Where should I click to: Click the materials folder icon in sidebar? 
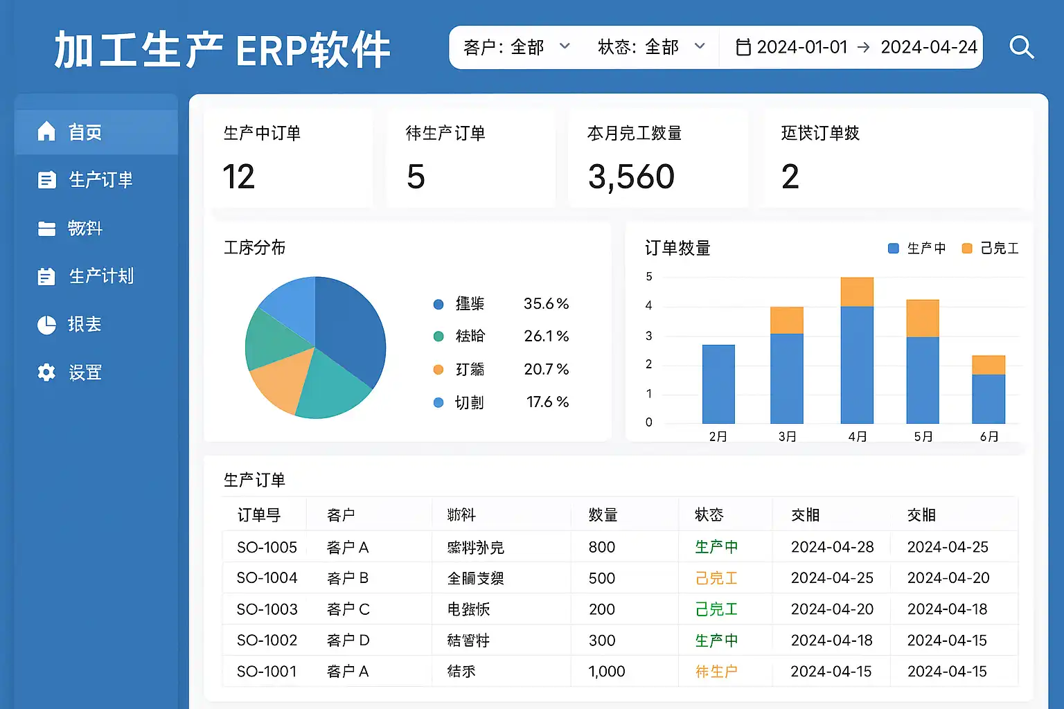pyautogui.click(x=46, y=228)
